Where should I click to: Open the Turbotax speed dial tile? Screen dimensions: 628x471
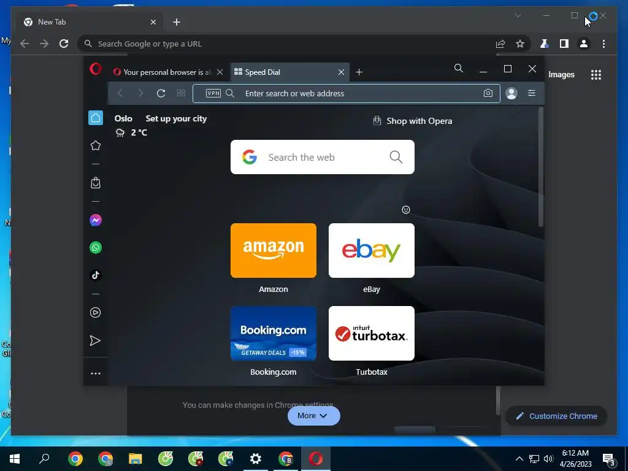point(372,334)
